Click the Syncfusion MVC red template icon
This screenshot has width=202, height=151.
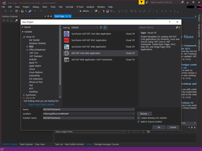click(x=67, y=40)
